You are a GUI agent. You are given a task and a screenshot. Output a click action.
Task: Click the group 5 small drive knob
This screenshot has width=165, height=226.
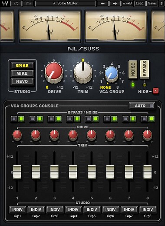coord(92,135)
